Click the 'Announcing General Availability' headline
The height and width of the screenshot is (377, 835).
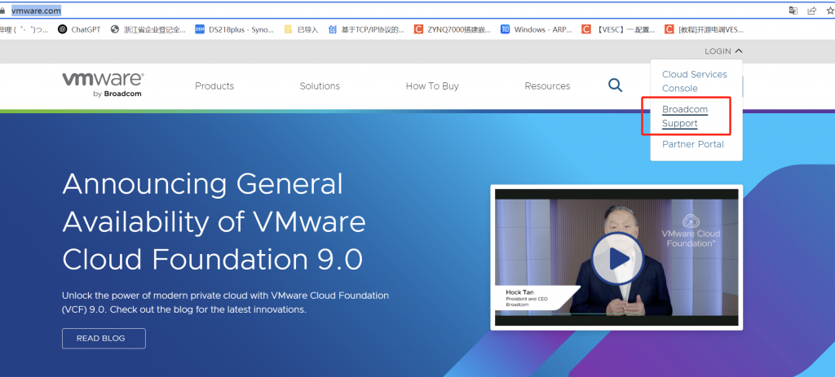click(214, 221)
